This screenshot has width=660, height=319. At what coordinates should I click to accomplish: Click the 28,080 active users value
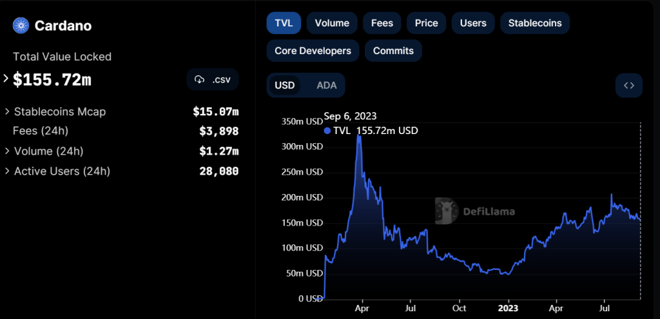click(x=219, y=171)
